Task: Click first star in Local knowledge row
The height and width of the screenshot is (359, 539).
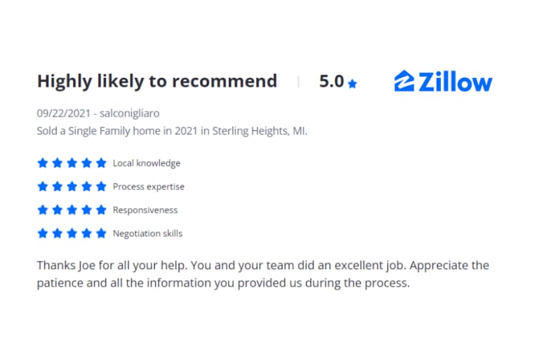Action: coord(43,163)
